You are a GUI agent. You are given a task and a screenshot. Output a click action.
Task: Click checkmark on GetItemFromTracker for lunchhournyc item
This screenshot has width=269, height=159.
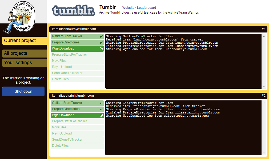[x=101, y=36]
